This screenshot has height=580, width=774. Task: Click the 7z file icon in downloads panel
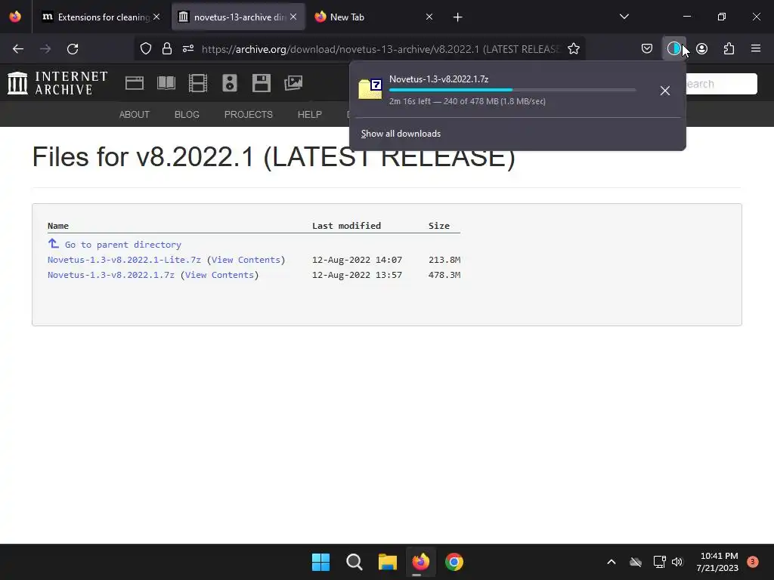coord(370,89)
